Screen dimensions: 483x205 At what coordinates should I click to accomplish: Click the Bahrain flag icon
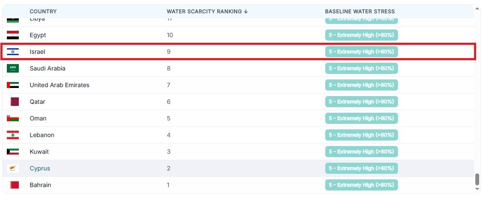(x=14, y=185)
